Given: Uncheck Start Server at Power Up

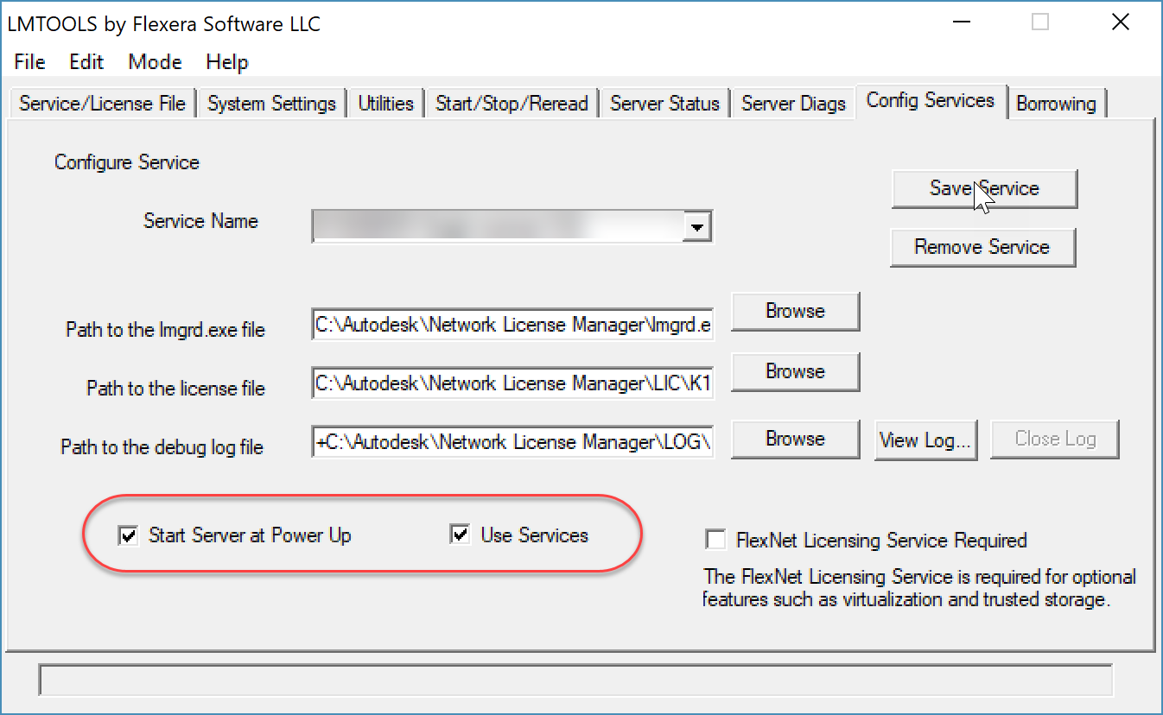Looking at the screenshot, I should click(129, 536).
